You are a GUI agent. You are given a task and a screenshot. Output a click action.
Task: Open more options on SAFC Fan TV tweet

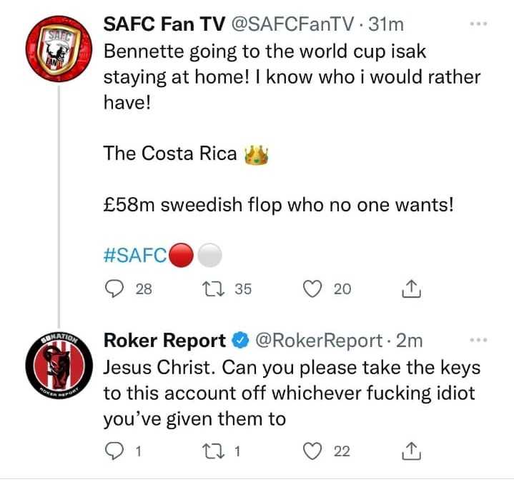[478, 24]
